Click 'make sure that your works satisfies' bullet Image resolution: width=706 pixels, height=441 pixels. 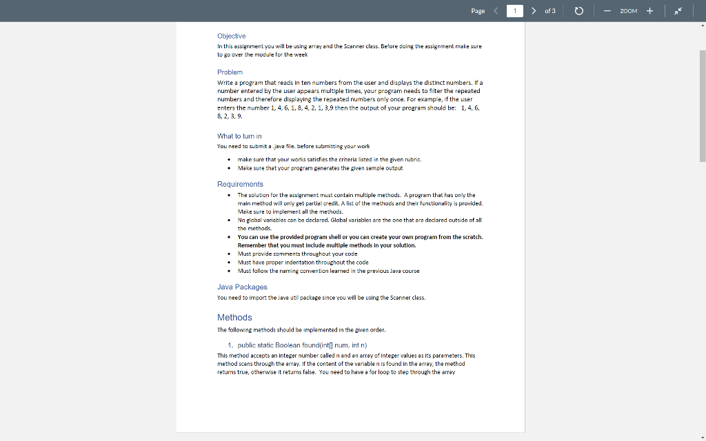(x=330, y=159)
